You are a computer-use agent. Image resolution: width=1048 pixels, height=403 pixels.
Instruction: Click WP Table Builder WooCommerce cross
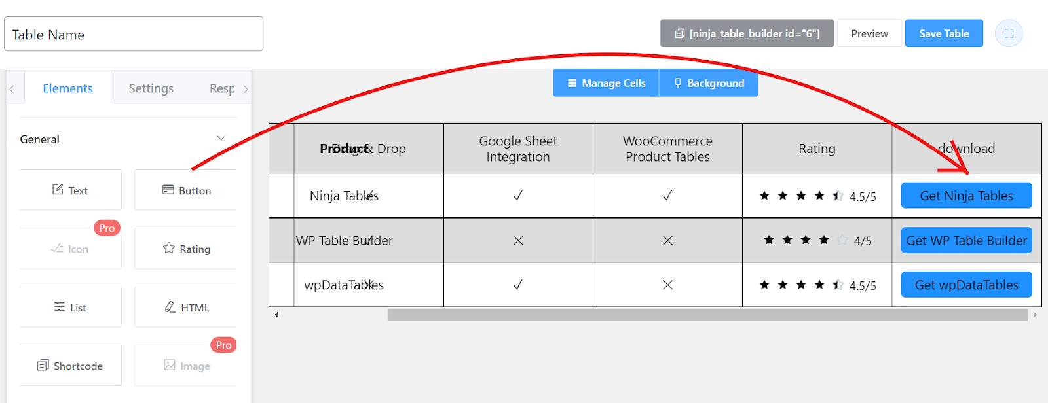(x=667, y=240)
